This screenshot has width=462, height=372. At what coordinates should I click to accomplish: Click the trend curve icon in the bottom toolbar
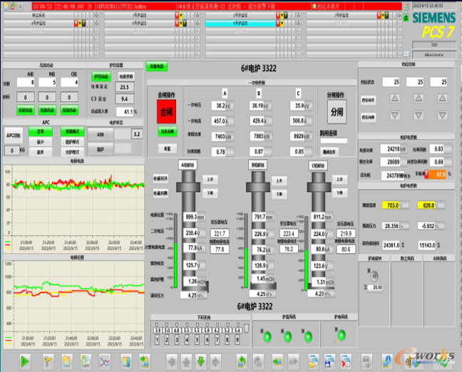(105, 361)
